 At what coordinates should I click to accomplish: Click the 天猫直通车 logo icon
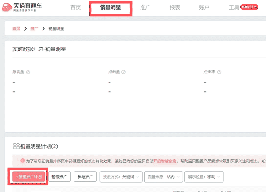point(6,8)
